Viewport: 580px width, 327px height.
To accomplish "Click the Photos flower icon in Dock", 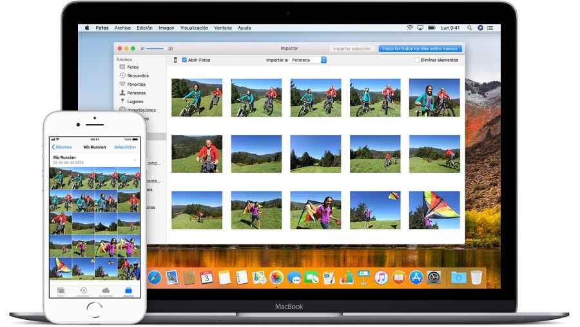I will click(x=276, y=277).
